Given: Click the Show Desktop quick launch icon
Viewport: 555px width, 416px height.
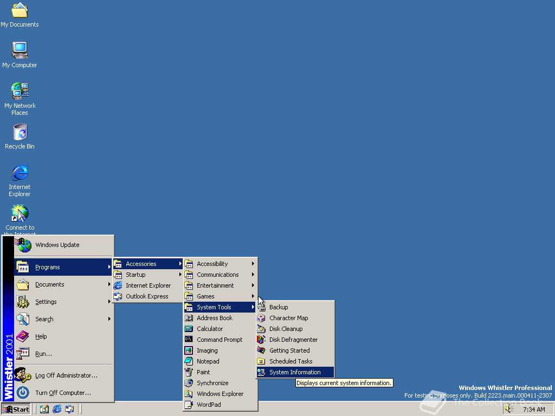Looking at the screenshot, I should [44, 409].
